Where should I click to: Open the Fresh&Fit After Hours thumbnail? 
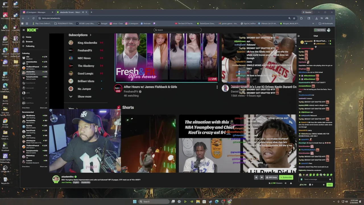coord(167,58)
